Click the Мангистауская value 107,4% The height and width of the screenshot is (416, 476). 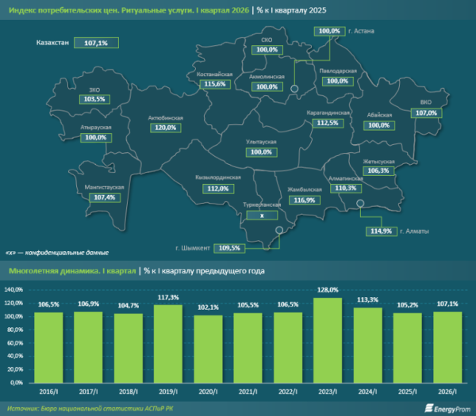pyautogui.click(x=105, y=197)
